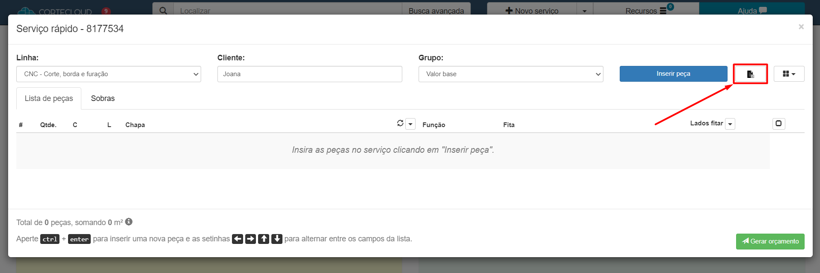Open the Recursos menu
The height and width of the screenshot is (273, 820).
pos(646,10)
